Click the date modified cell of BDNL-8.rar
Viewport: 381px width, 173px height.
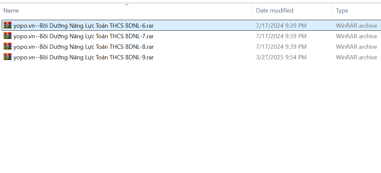click(281, 47)
